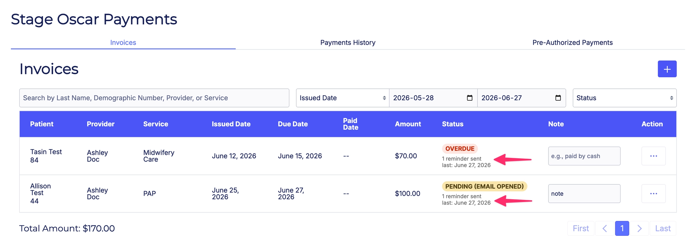The width and height of the screenshot is (696, 246).
Task: Click the Amount column header
Action: (x=408, y=124)
